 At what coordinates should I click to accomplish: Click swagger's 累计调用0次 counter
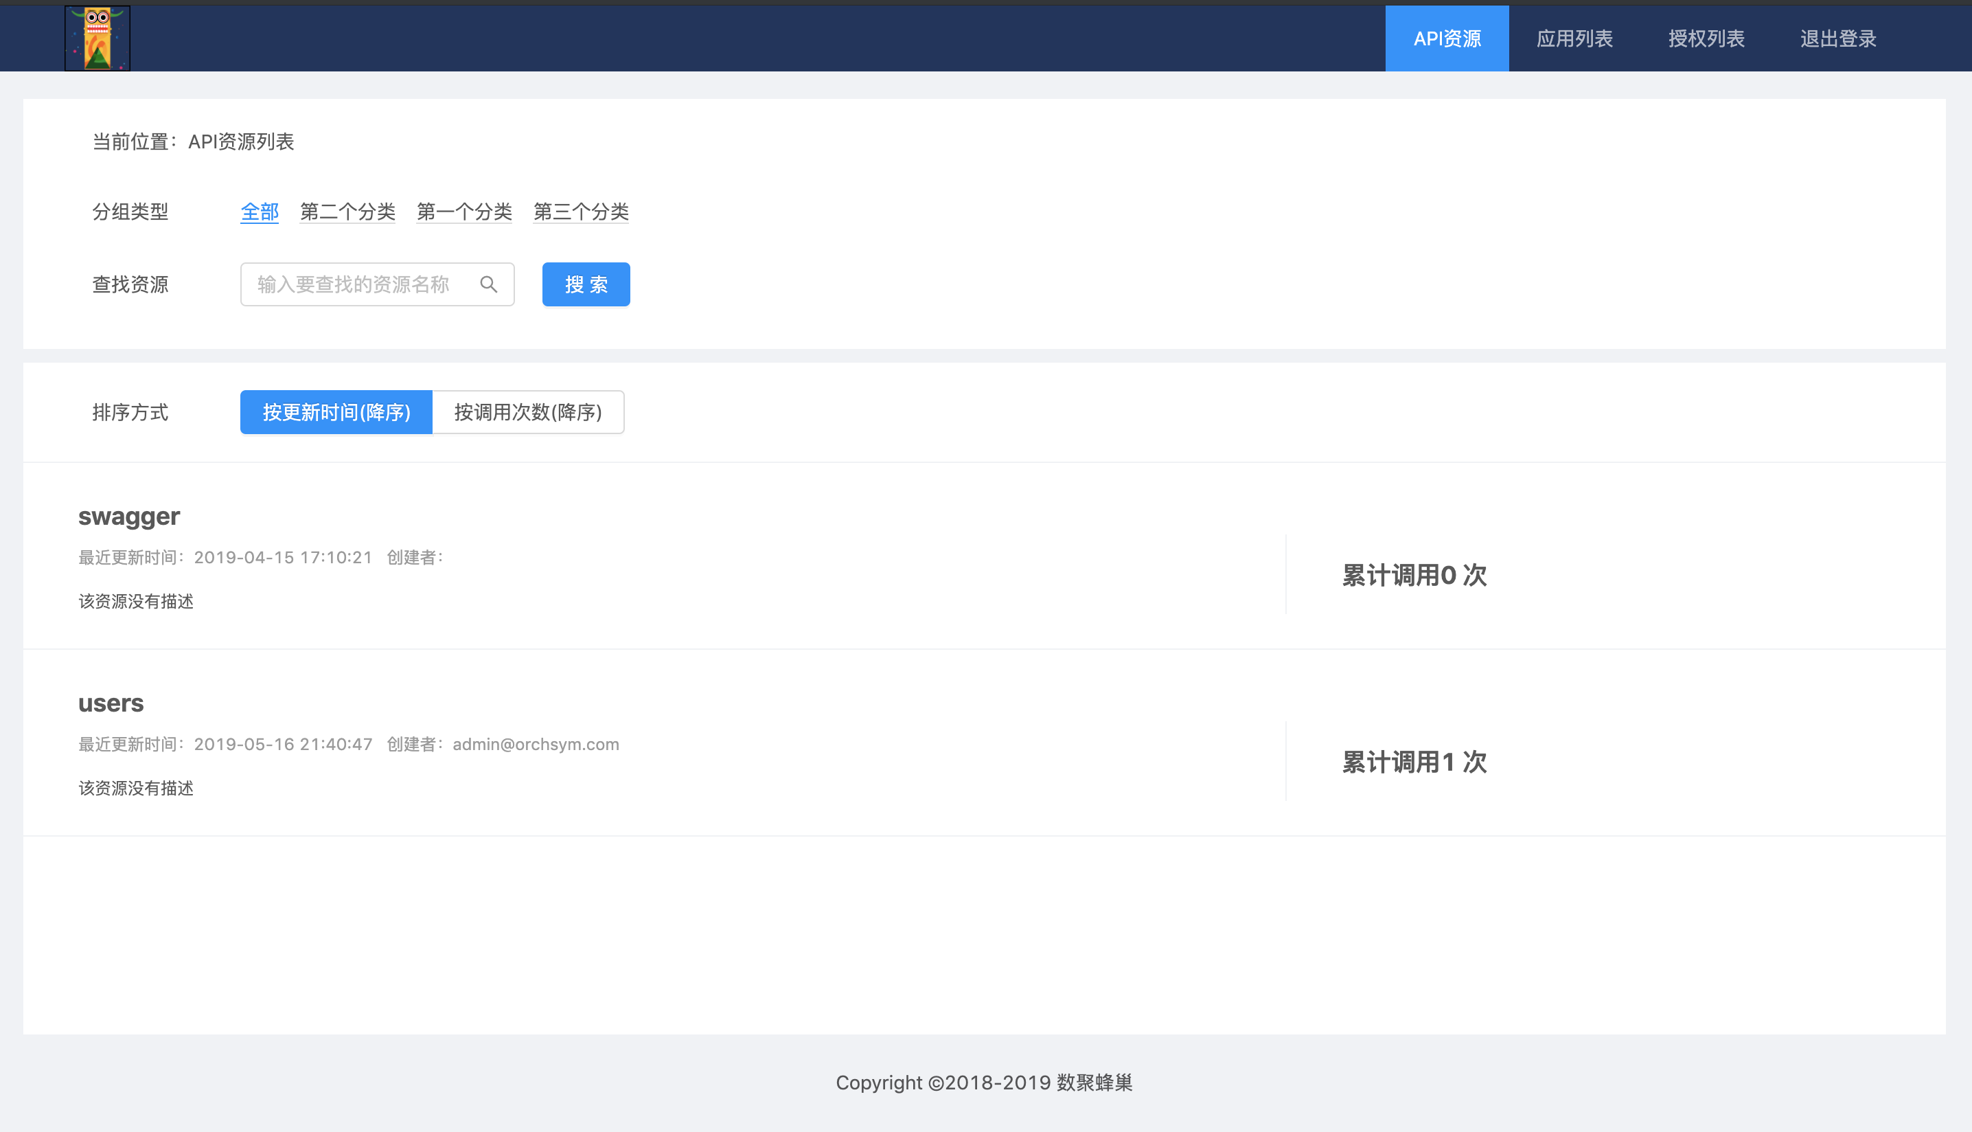click(x=1414, y=576)
